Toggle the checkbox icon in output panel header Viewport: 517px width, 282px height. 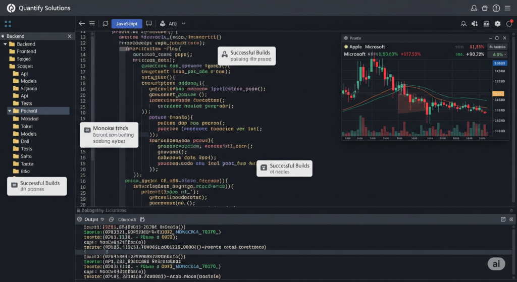pyautogui.click(x=502, y=219)
